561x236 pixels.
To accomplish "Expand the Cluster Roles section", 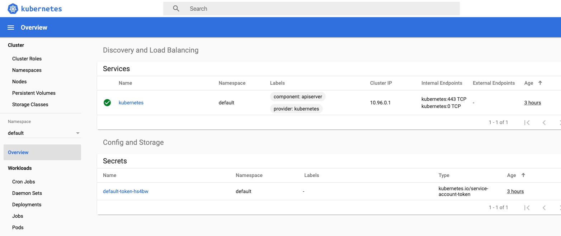I will coord(27,58).
